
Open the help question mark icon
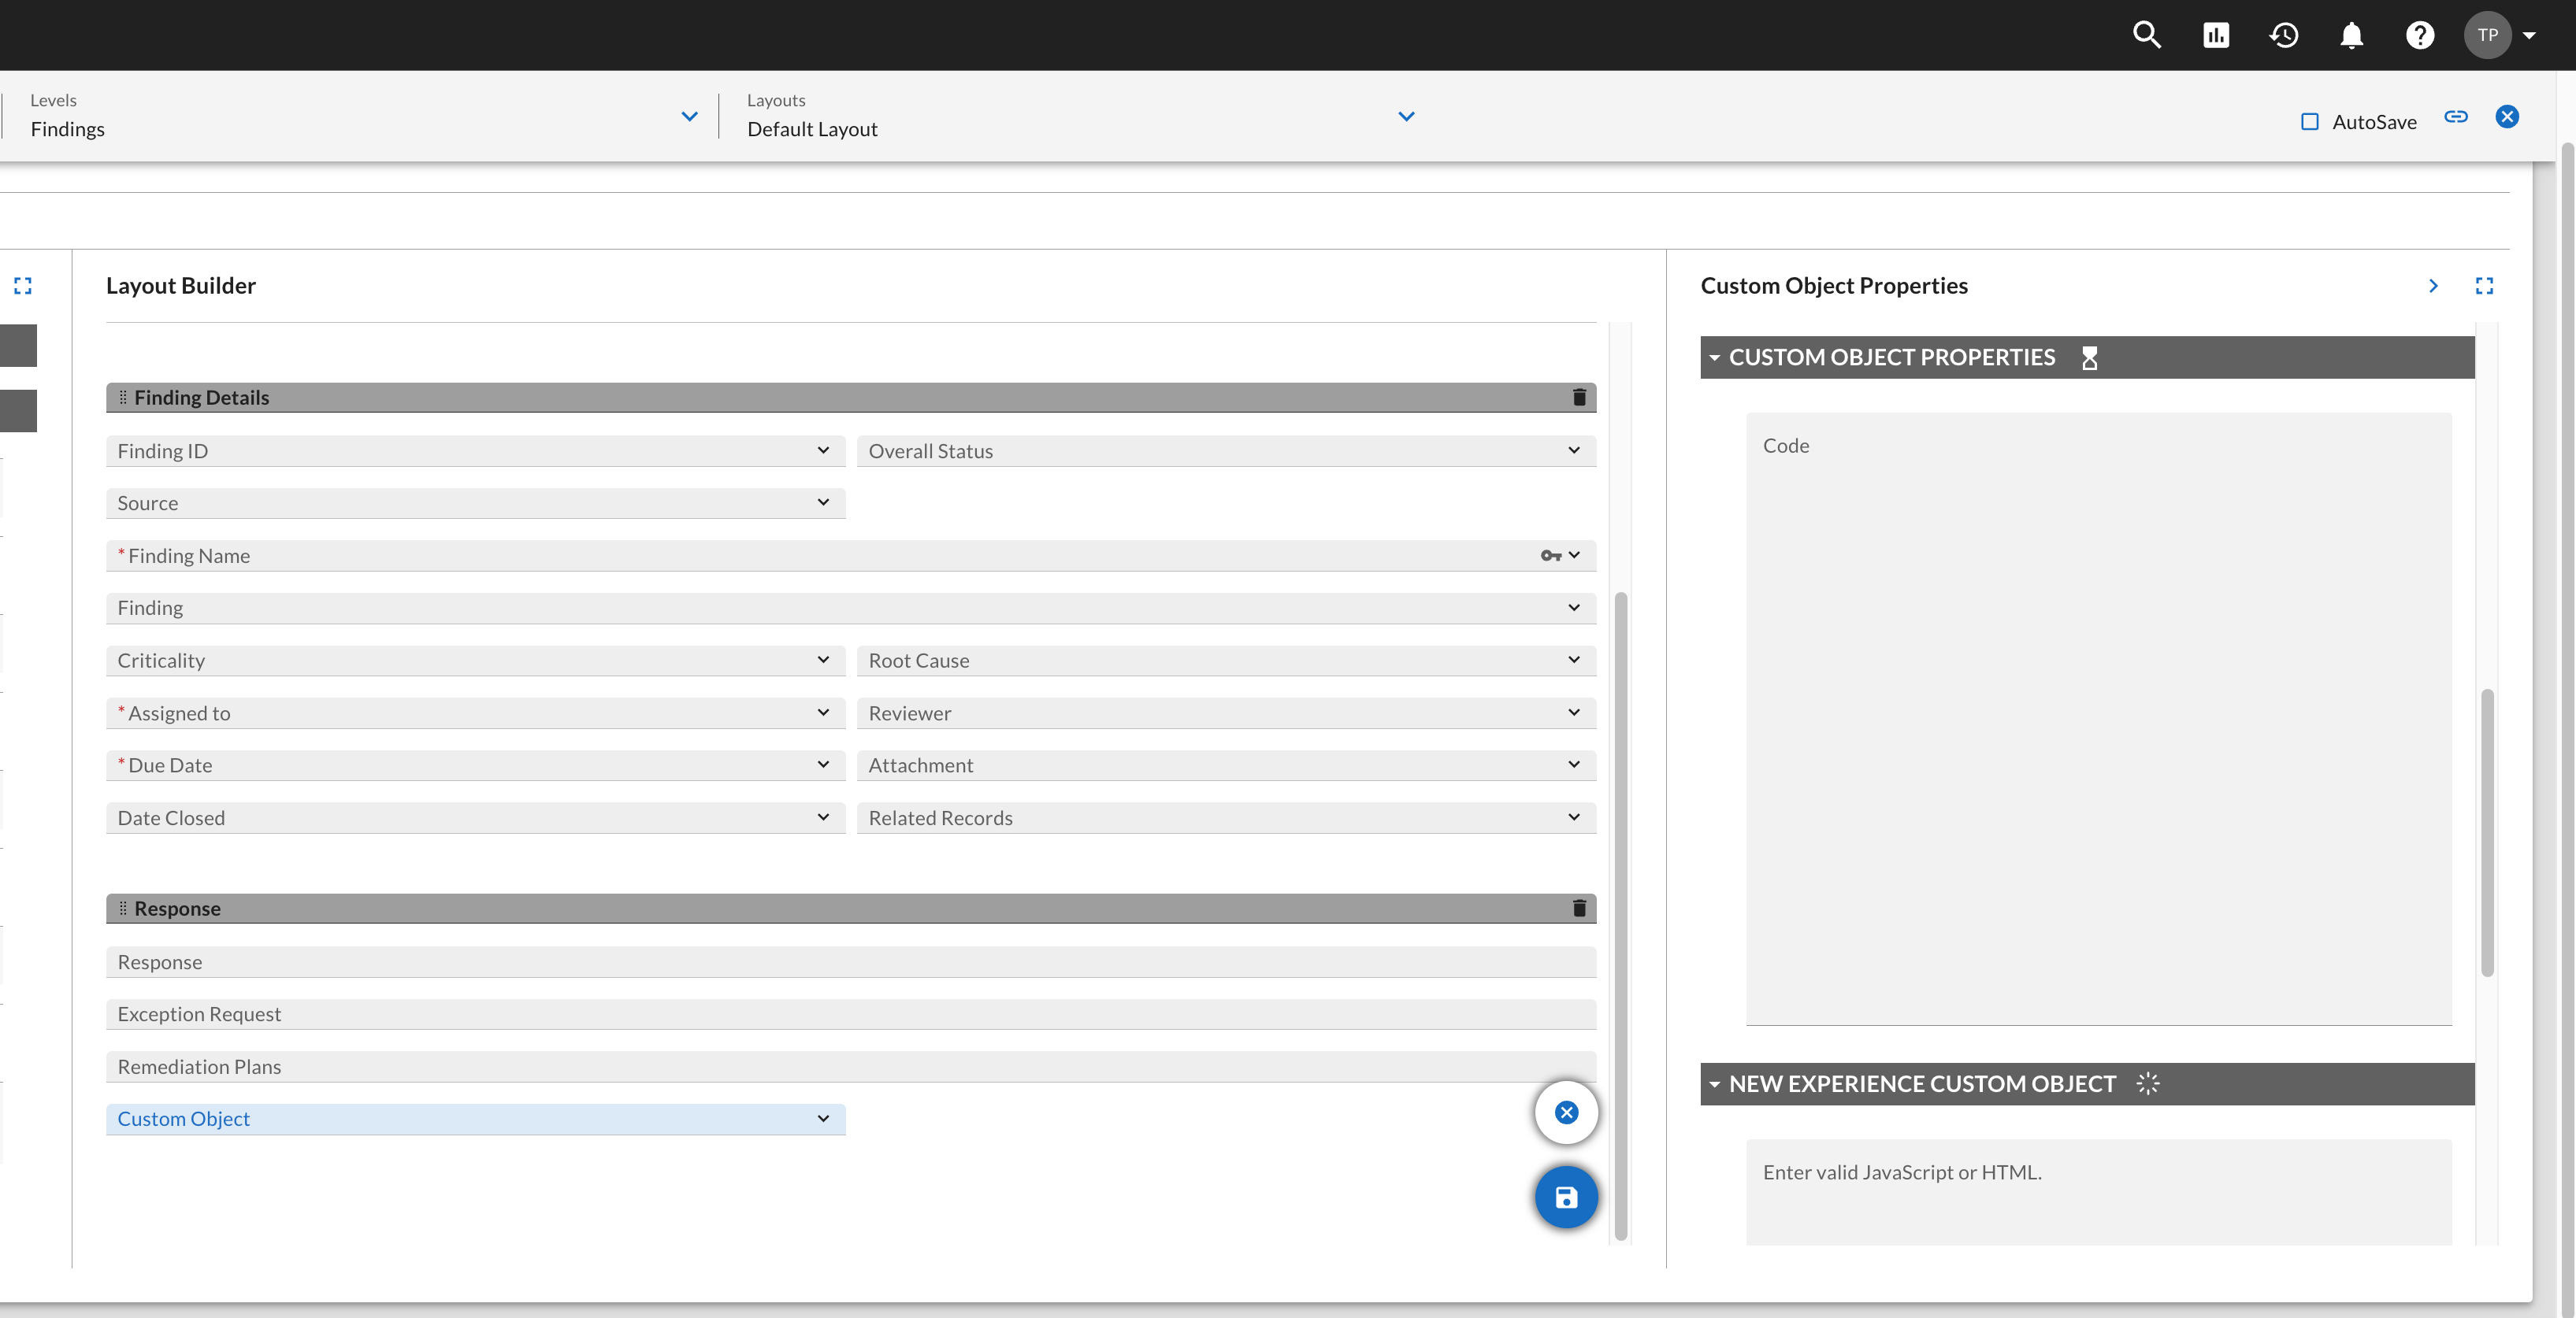coord(2419,35)
